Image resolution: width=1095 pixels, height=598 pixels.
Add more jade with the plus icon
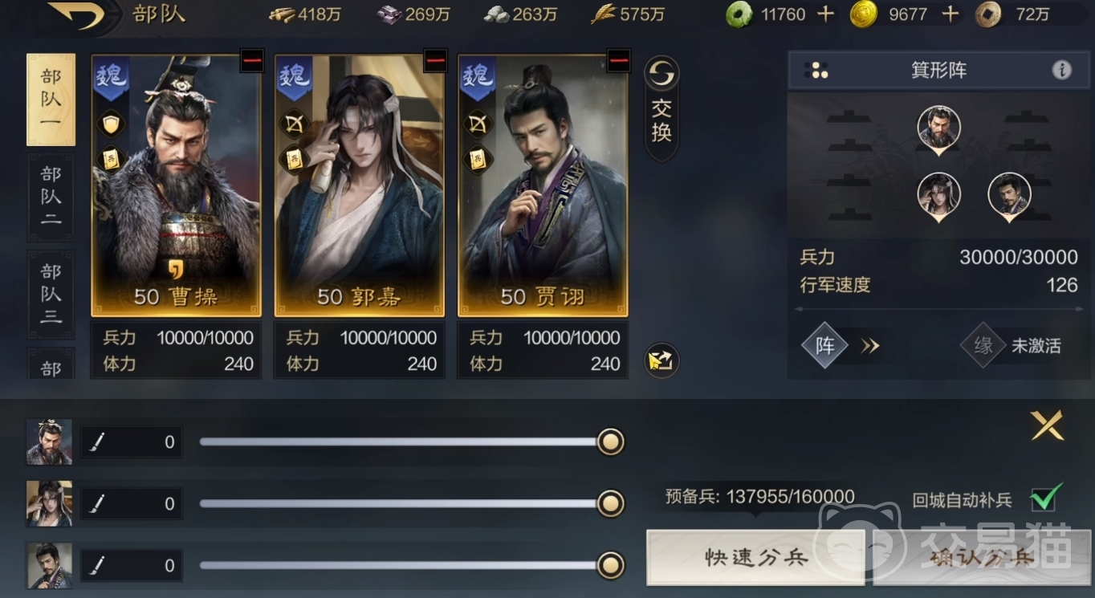(826, 14)
